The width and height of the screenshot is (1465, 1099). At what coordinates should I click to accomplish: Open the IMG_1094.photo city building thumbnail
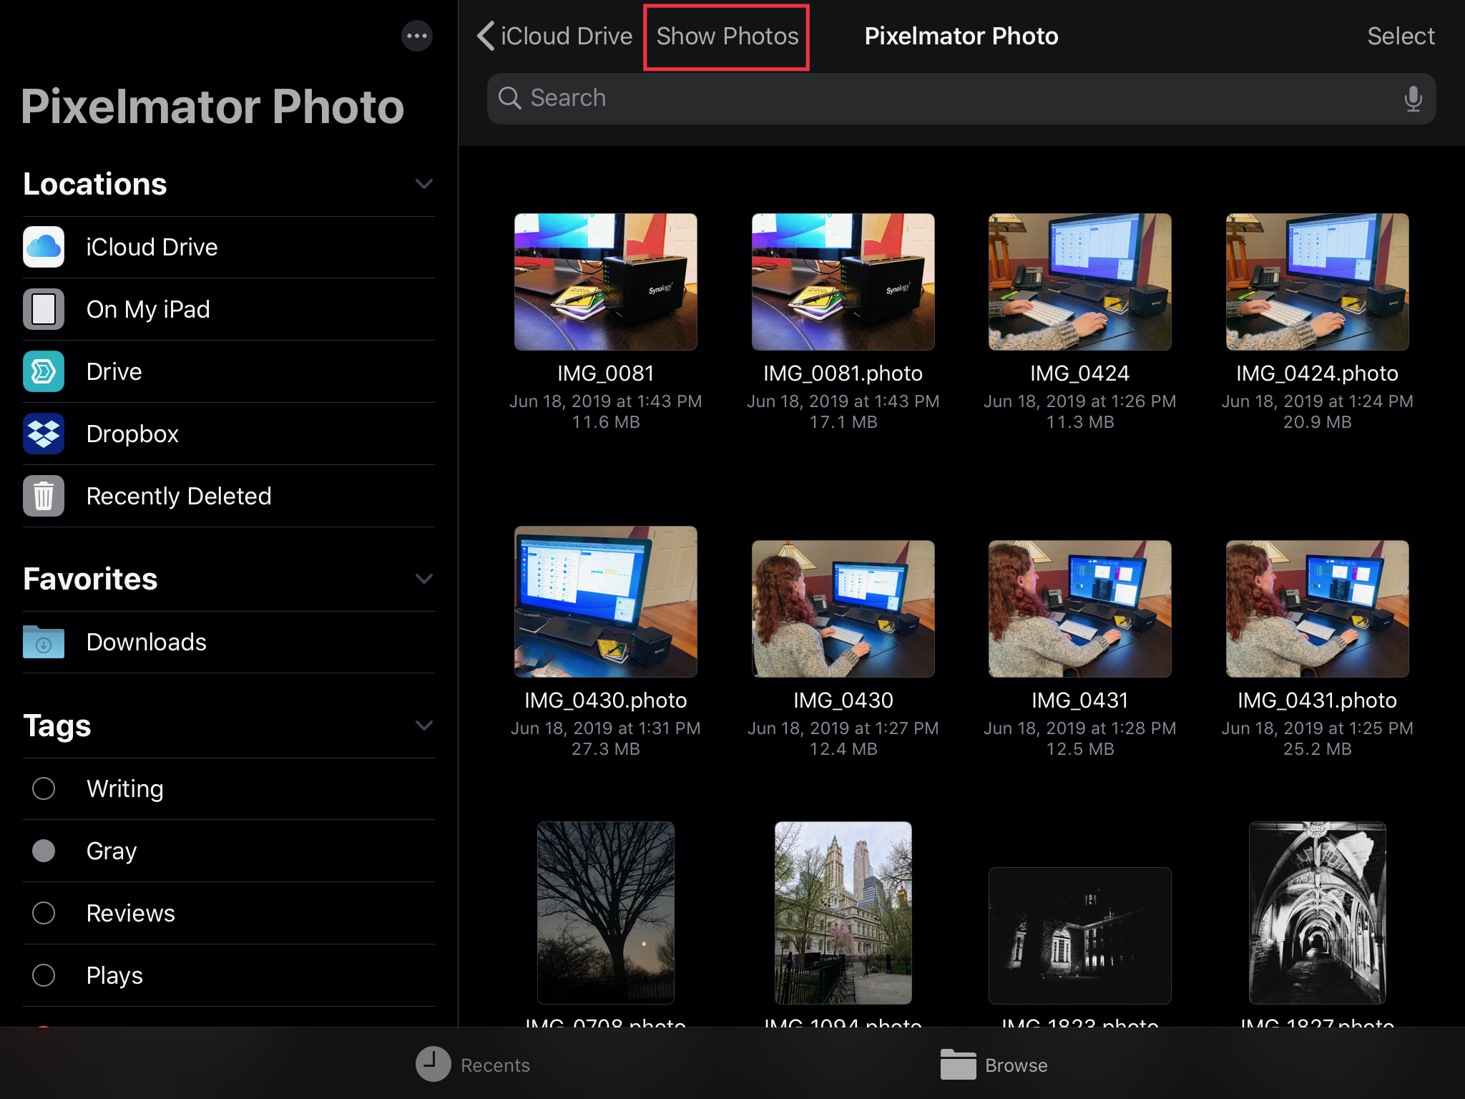pos(843,913)
